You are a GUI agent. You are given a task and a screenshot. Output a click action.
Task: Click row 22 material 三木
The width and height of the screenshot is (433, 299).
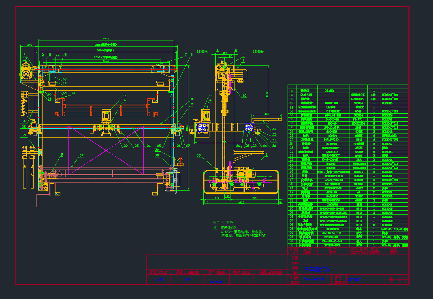pos(359,159)
